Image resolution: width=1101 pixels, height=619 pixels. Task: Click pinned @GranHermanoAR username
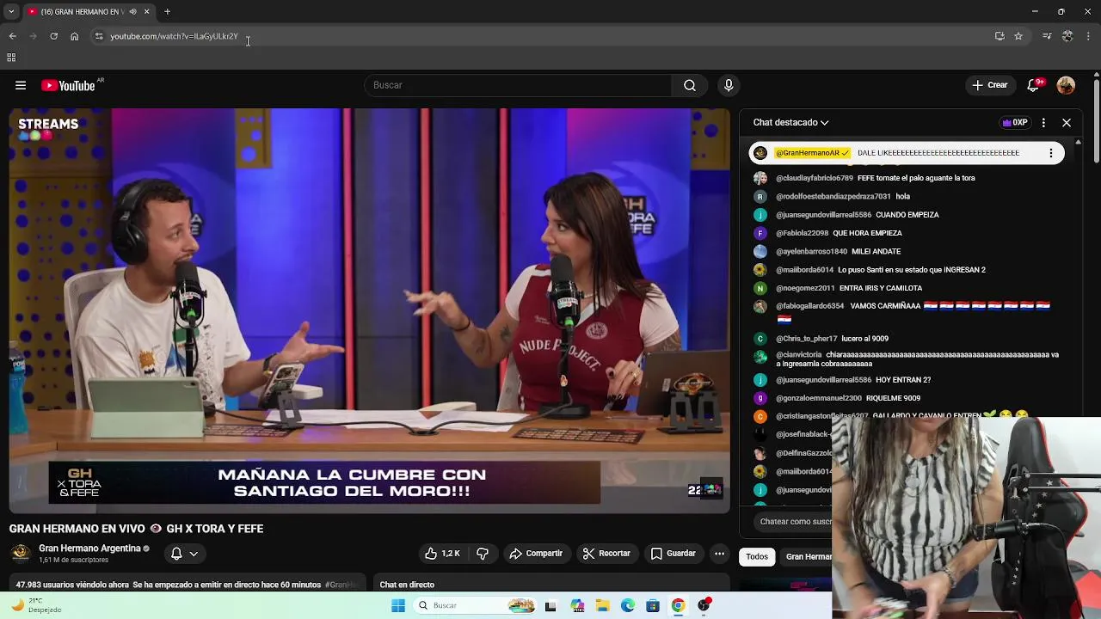811,153
